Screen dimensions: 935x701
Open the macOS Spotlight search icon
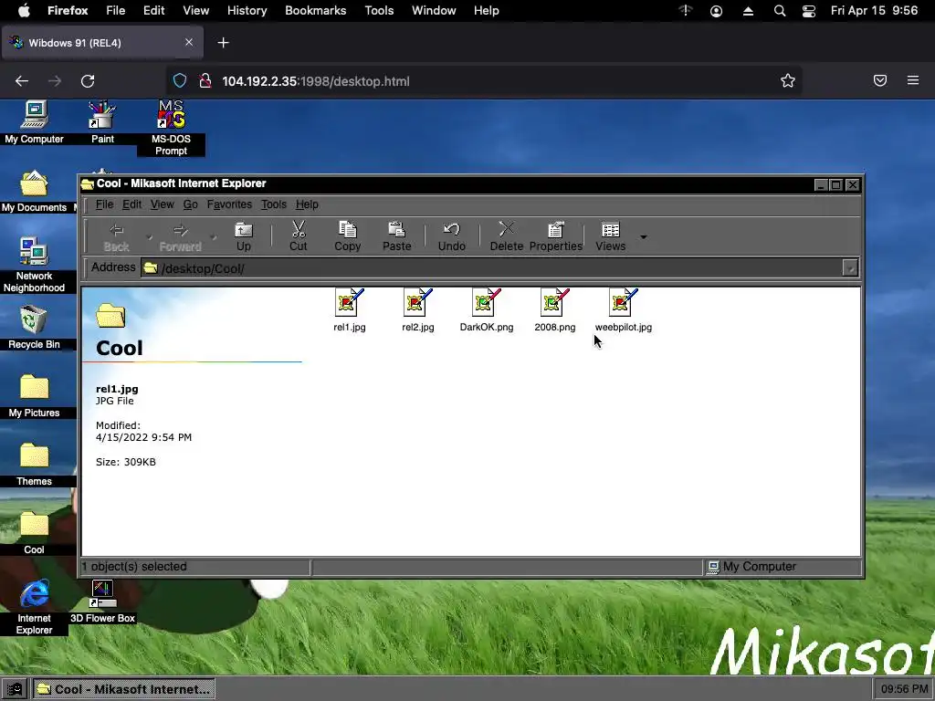coord(780,11)
